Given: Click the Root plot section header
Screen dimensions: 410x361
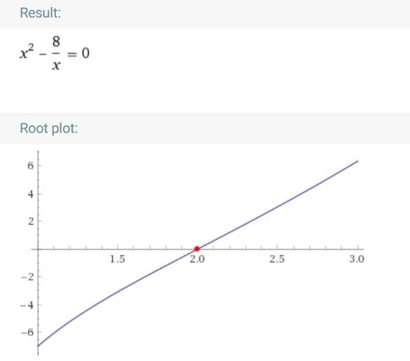Looking at the screenshot, I should [49, 128].
